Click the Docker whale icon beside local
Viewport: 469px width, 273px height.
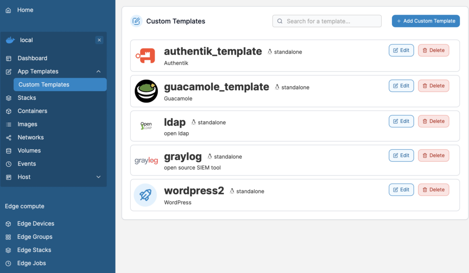click(x=11, y=40)
